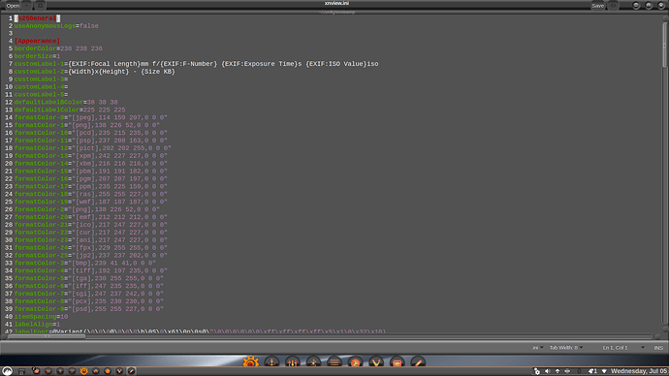
Task: Open the Tab Width: 8 selector
Action: pos(566,348)
